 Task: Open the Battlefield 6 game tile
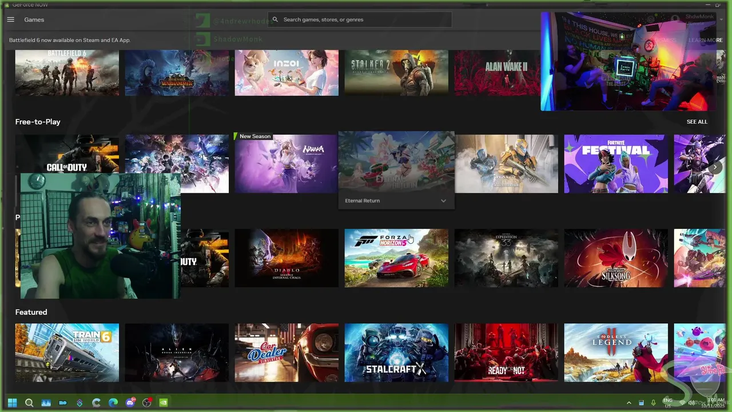67,73
